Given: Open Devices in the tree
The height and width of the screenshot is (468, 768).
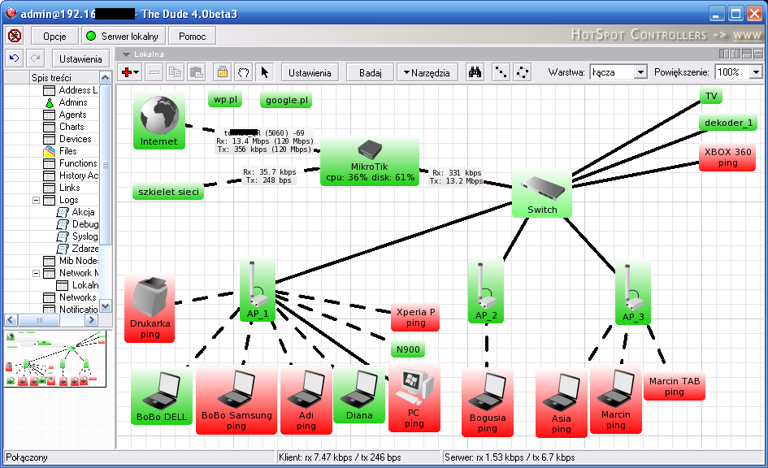Looking at the screenshot, I should (75, 139).
